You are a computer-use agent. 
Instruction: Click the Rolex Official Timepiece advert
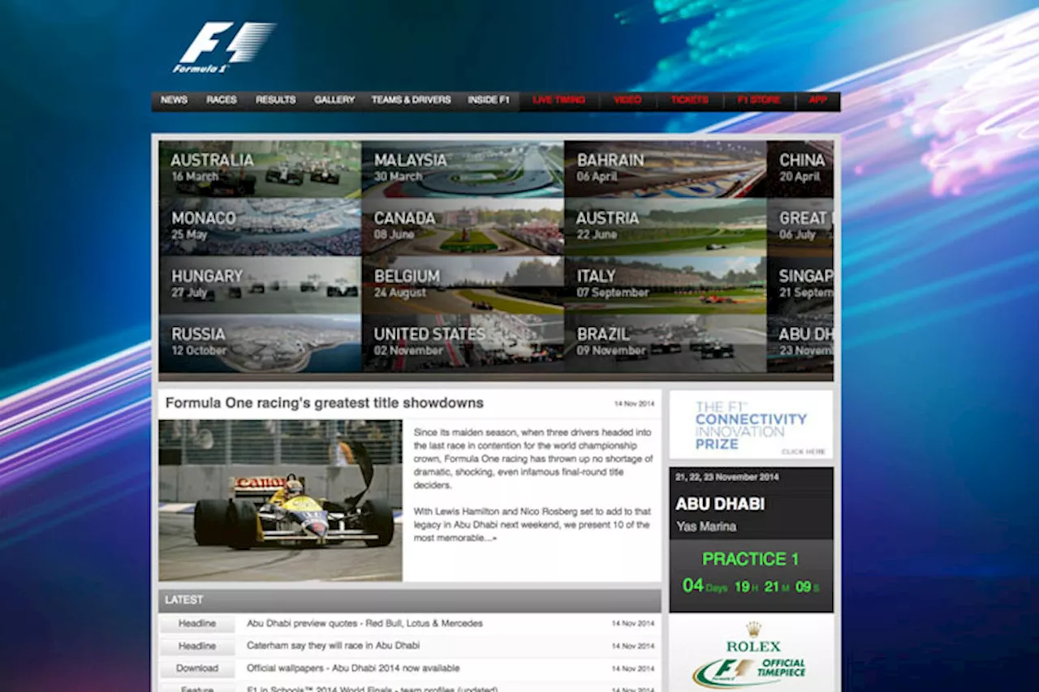click(752, 654)
